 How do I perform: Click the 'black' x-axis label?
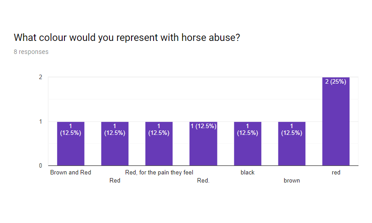247,172
